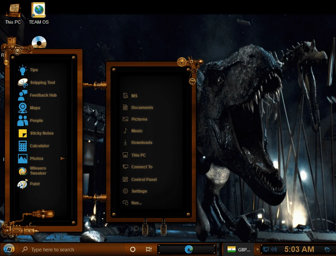Viewport: 336px width, 256px height.
Task: Click the Tips label text
Action: [34, 70]
